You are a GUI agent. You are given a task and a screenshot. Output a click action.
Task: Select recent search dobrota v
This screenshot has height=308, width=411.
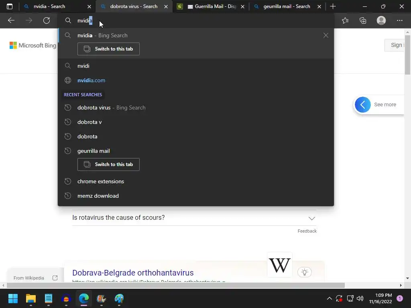196,122
